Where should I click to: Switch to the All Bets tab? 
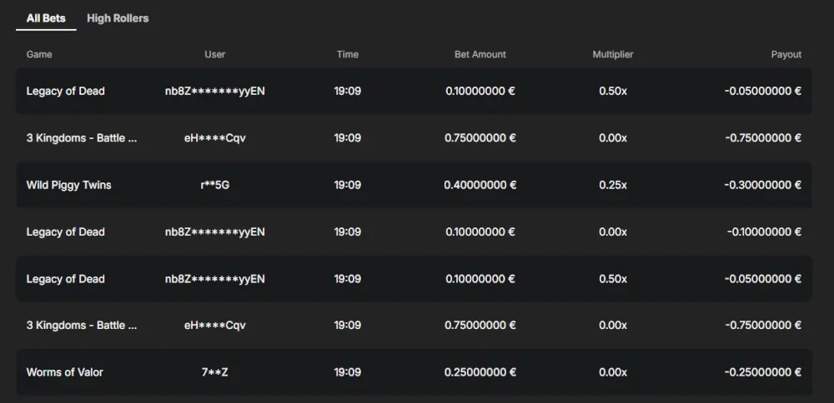point(46,18)
